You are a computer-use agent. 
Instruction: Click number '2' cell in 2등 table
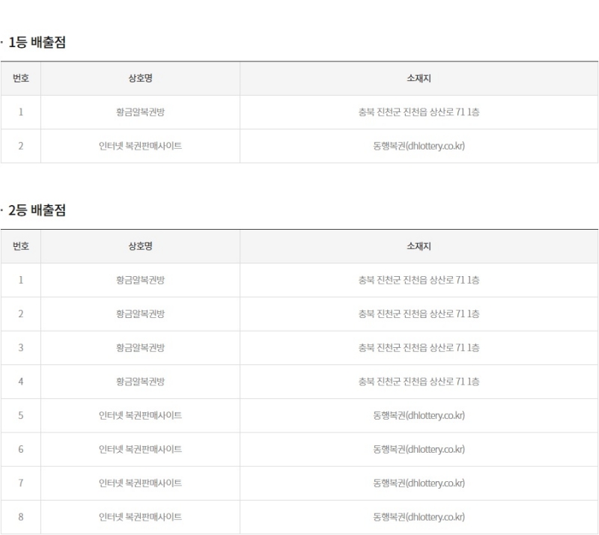point(21,314)
